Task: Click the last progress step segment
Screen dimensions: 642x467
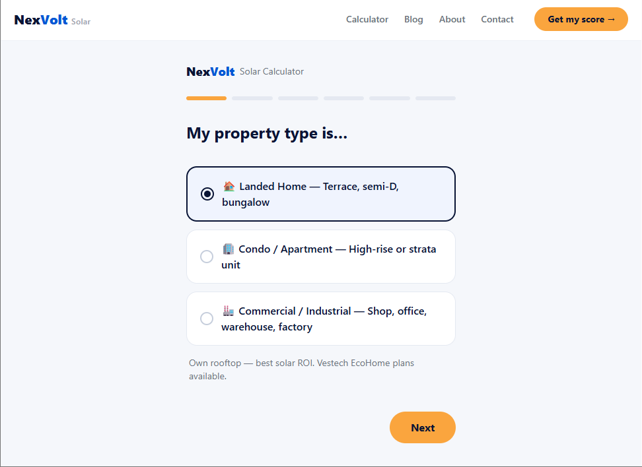Action: pos(436,98)
